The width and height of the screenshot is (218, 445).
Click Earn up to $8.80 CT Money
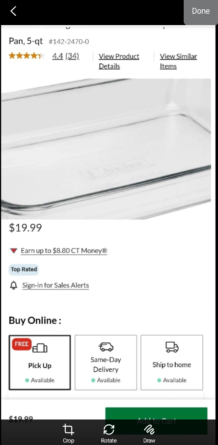click(x=64, y=251)
